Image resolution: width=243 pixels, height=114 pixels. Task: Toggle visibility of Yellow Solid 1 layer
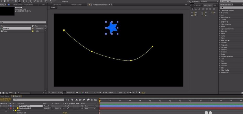1,108
